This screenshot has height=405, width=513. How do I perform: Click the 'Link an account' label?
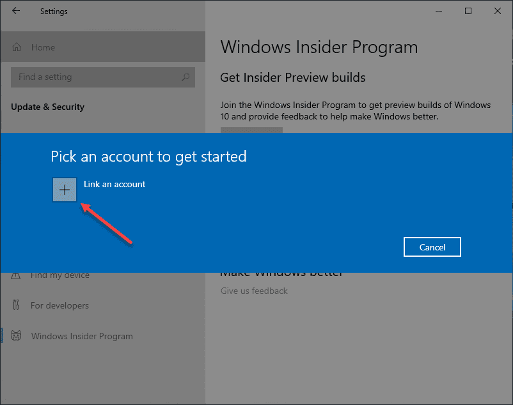point(114,184)
